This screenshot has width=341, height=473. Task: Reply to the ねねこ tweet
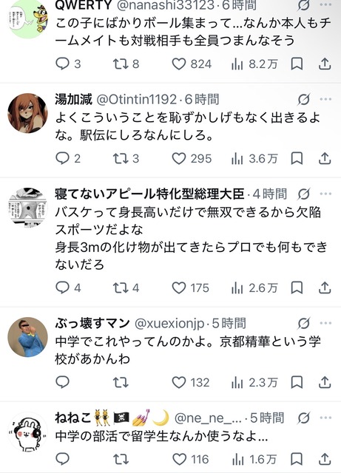click(63, 459)
